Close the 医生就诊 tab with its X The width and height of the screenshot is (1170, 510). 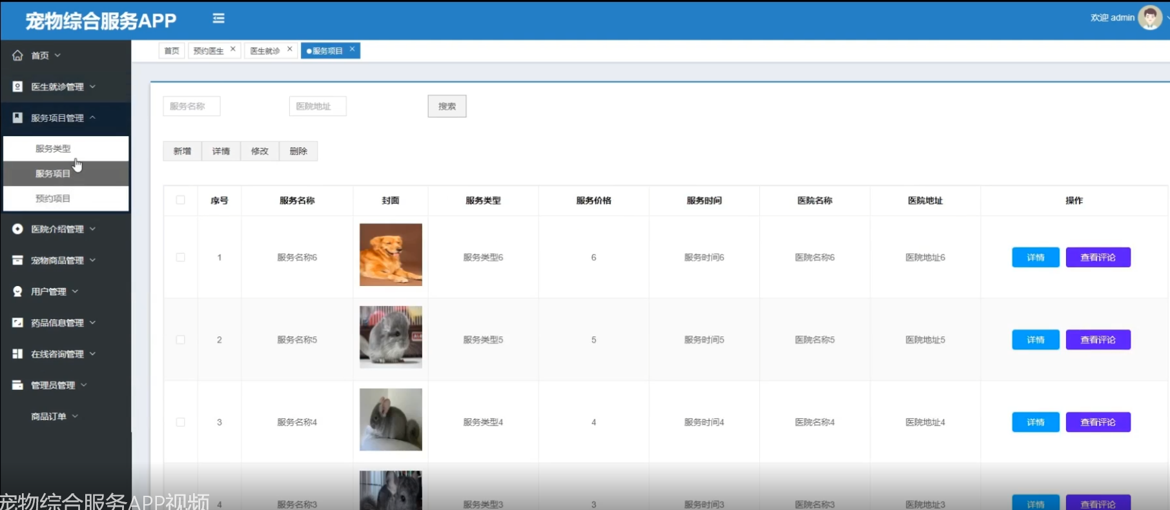pos(290,49)
